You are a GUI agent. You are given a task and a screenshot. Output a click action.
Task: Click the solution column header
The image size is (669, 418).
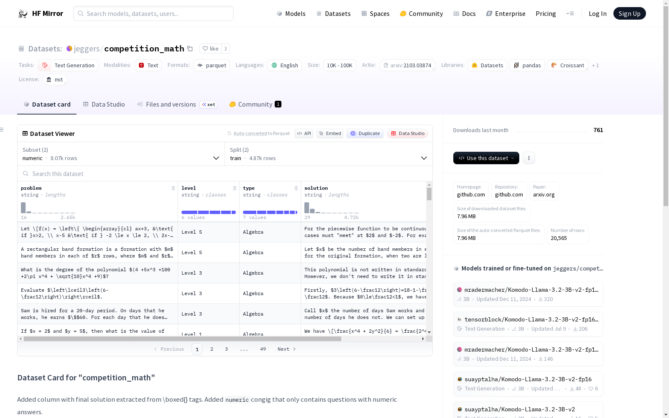pos(316,188)
